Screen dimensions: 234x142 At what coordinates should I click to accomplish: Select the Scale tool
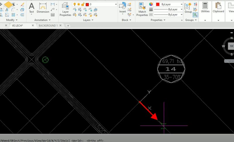pyautogui.click(x=7, y=15)
